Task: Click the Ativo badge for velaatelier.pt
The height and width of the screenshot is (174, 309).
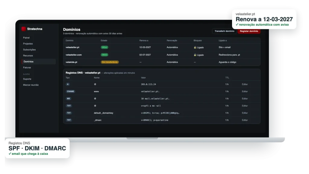Action: [104, 47]
